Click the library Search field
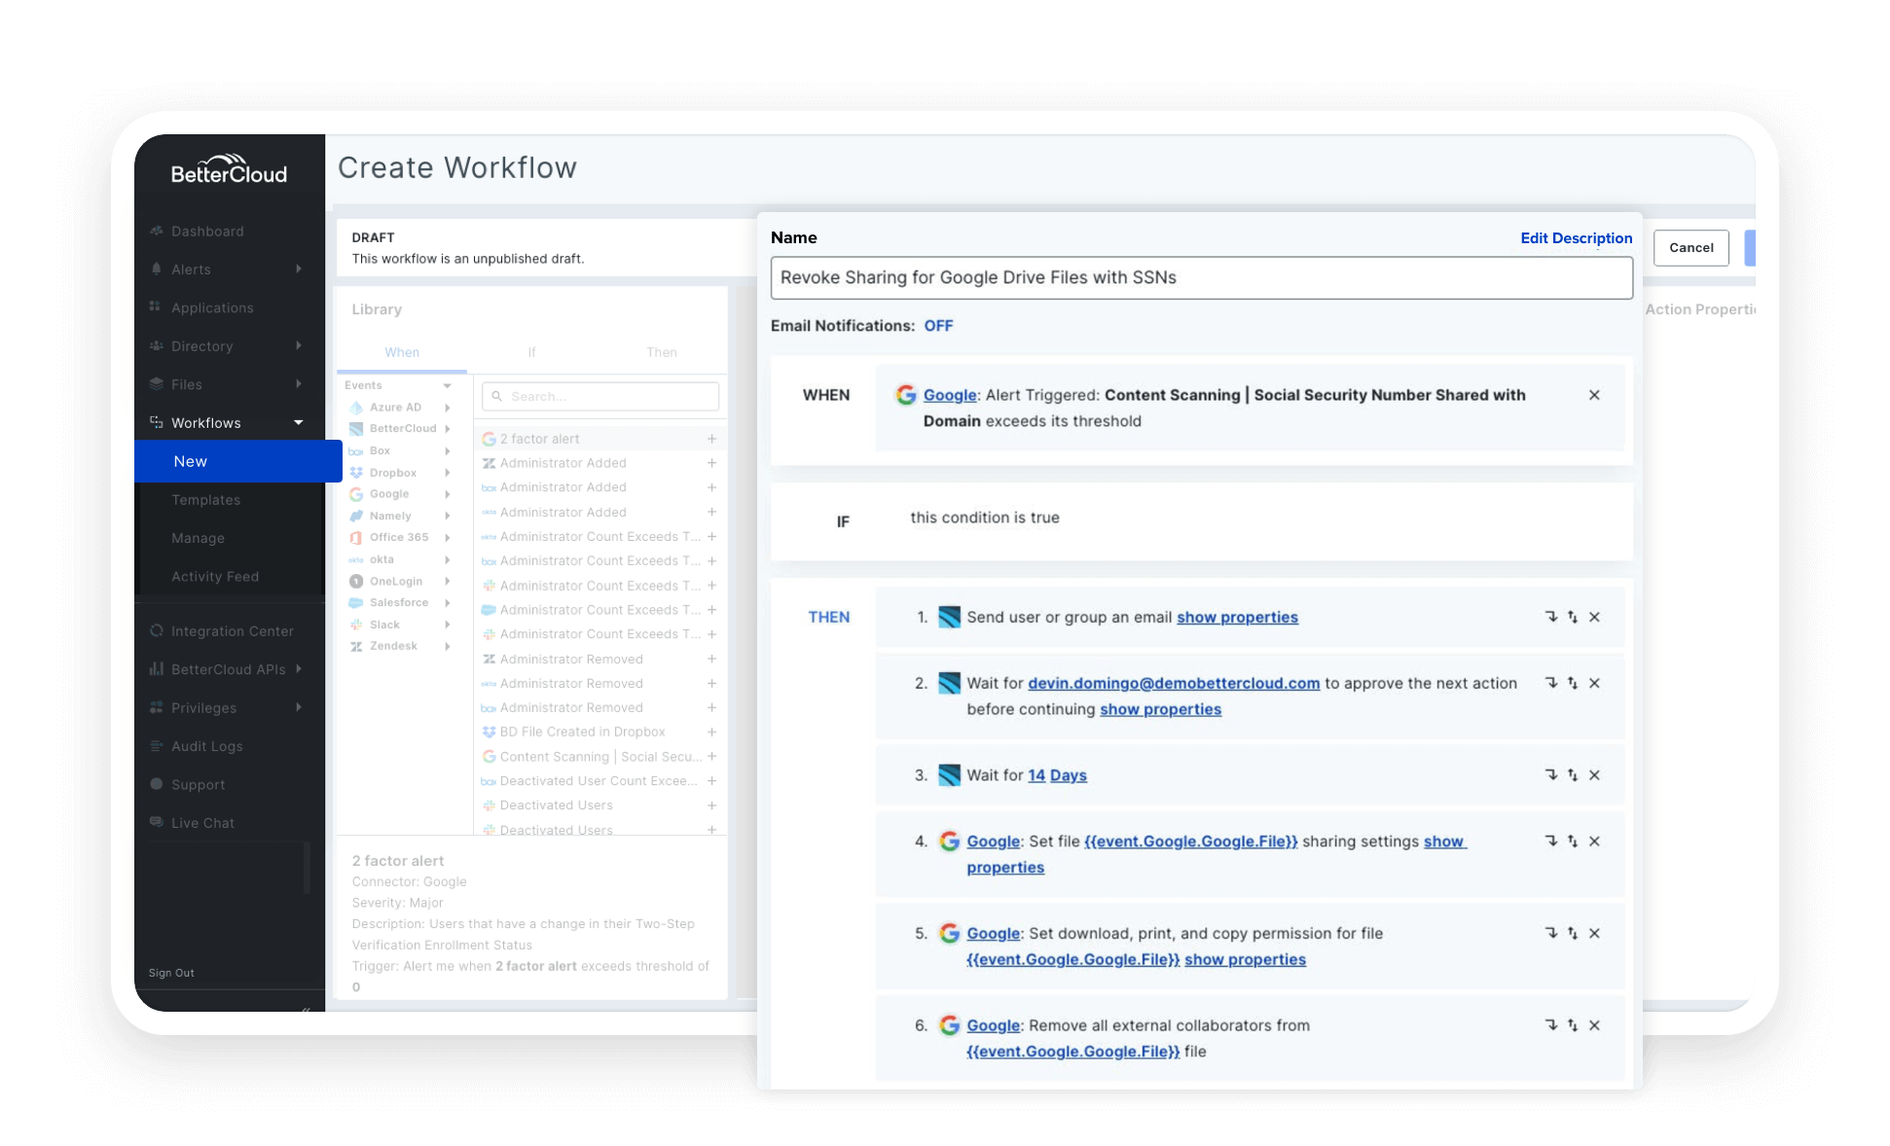This screenshot has height=1146, width=1890. 600,396
